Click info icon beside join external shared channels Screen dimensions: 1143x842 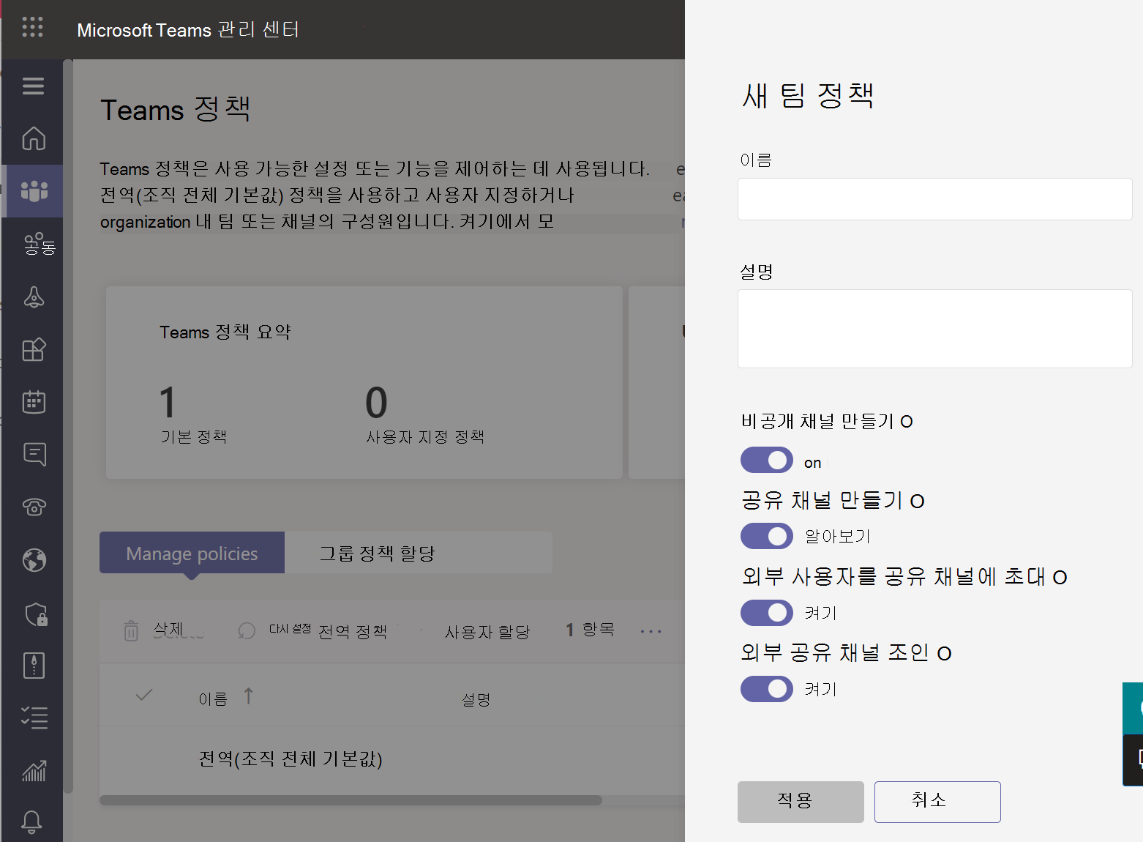coord(944,654)
